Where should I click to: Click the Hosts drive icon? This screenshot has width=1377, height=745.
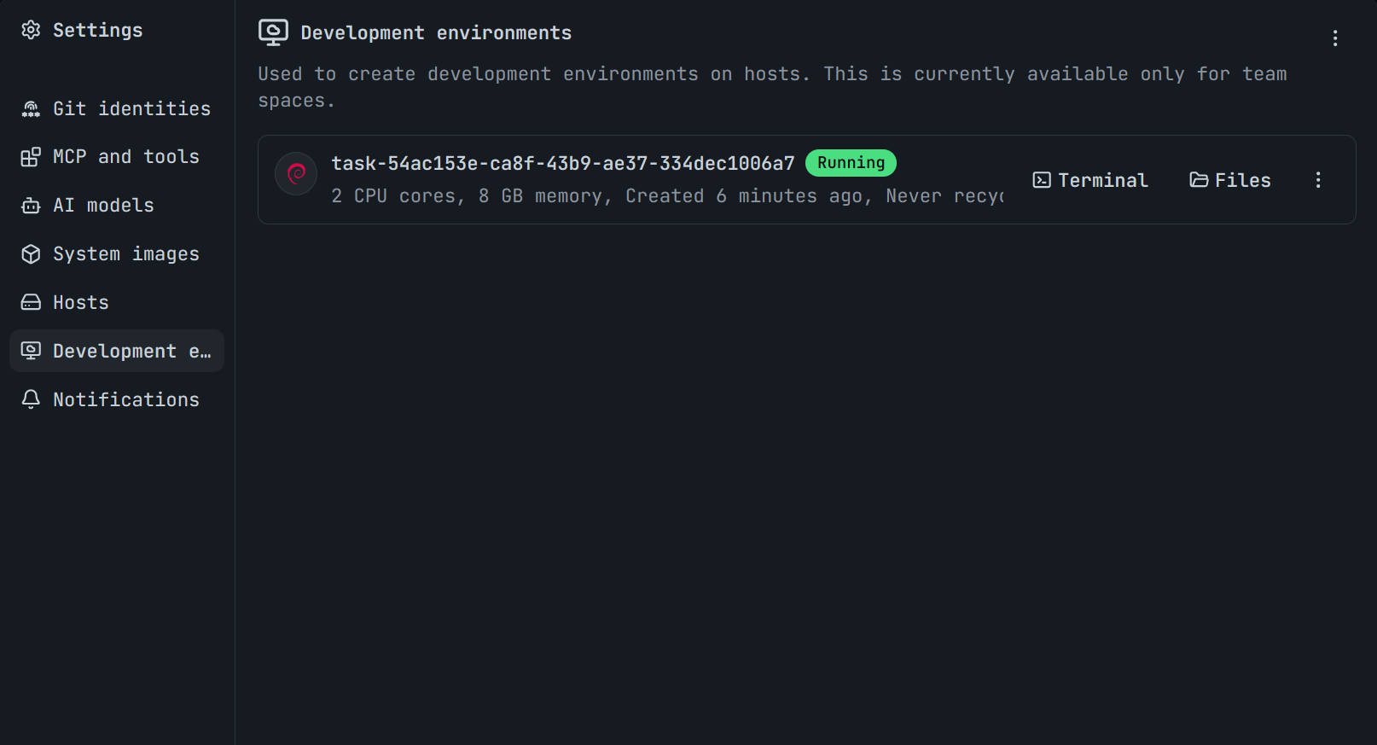31,302
